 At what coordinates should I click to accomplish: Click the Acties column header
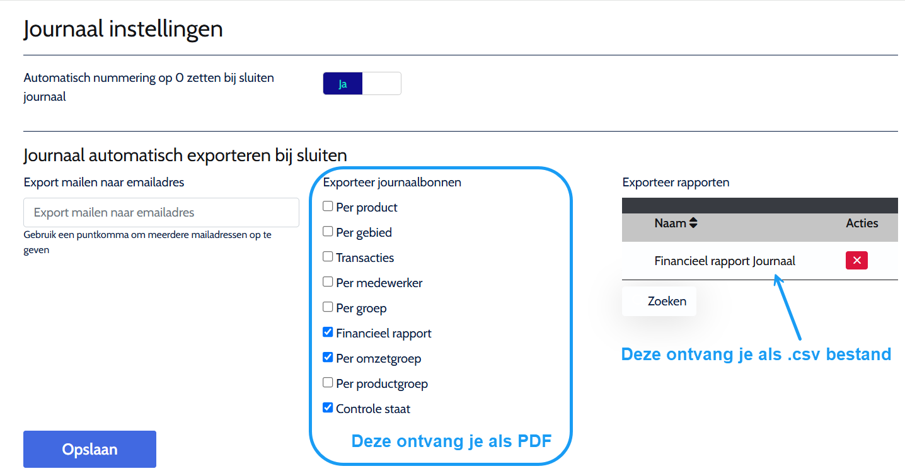pyautogui.click(x=862, y=223)
